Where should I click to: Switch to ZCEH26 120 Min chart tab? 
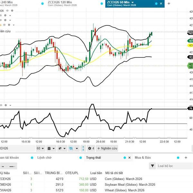pos(60,4)
